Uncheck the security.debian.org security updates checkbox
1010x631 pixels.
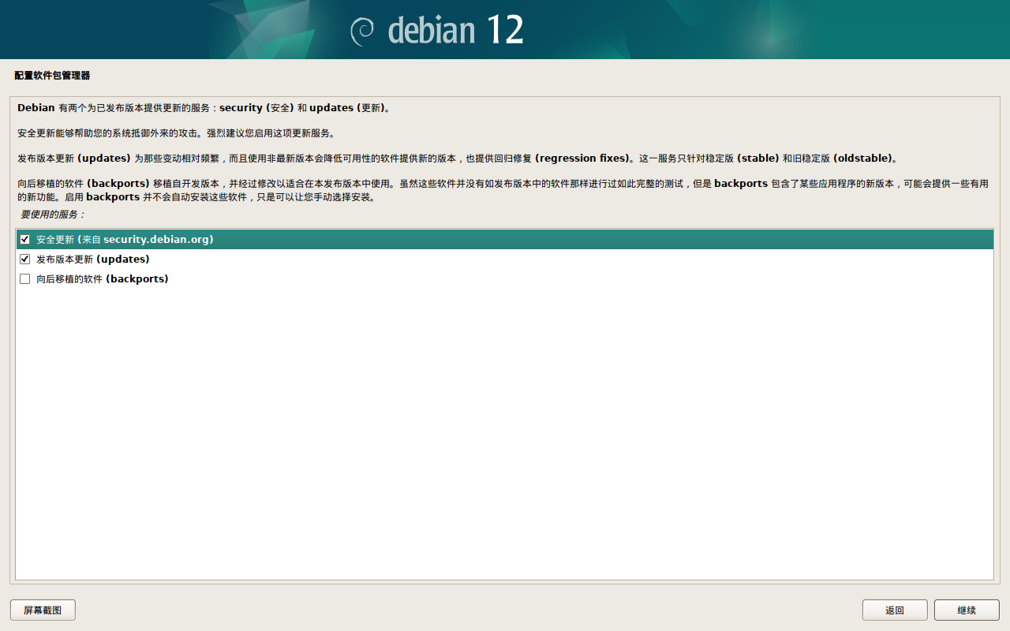25,239
